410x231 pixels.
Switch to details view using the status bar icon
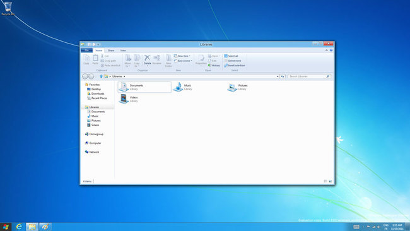tap(325, 181)
